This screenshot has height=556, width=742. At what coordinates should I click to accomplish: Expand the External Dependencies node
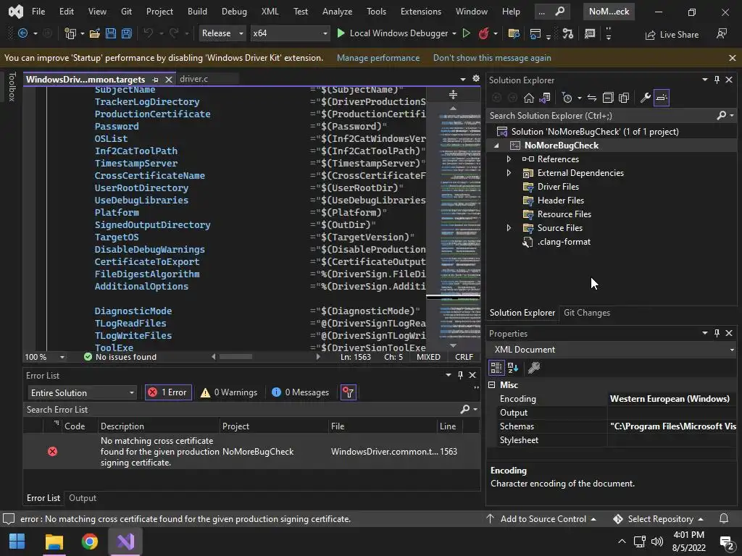point(509,173)
